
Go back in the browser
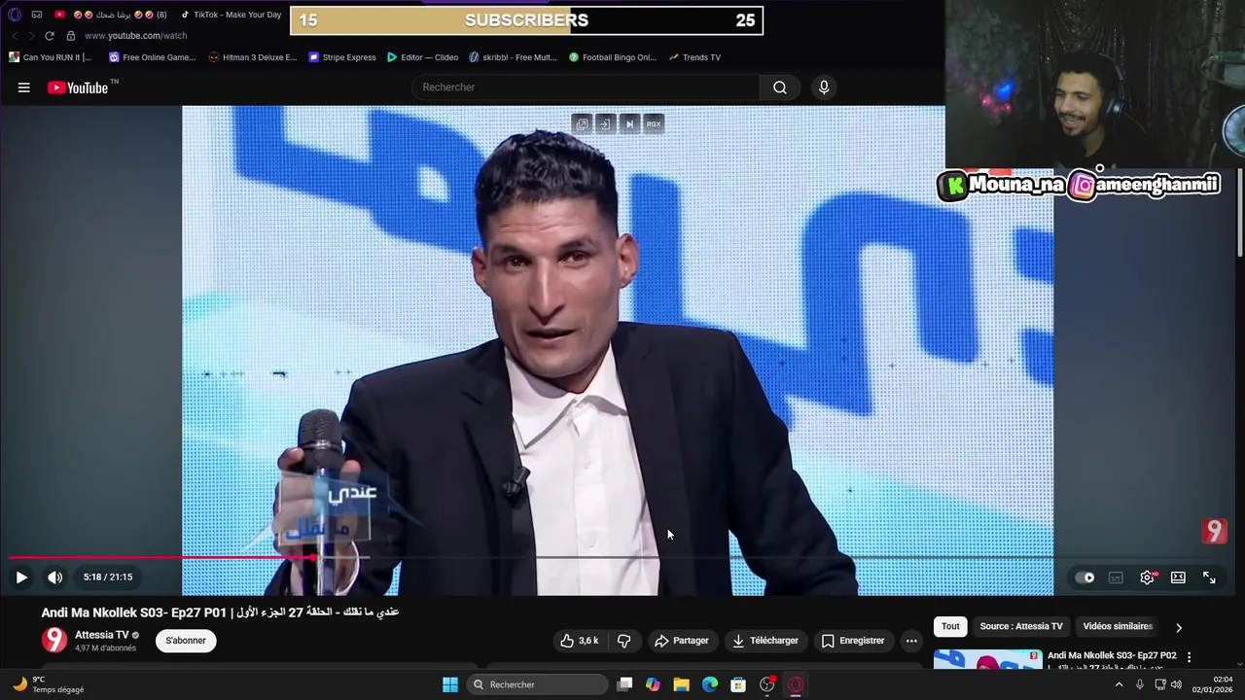point(15,36)
